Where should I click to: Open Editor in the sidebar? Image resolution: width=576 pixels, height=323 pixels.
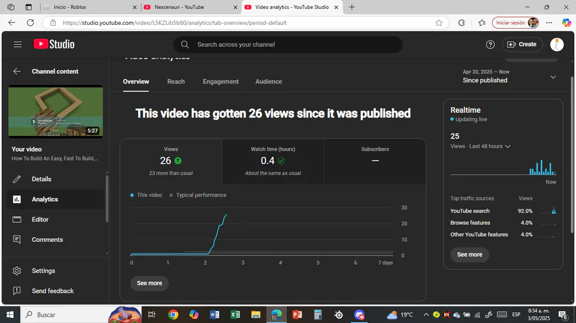pyautogui.click(x=56, y=220)
